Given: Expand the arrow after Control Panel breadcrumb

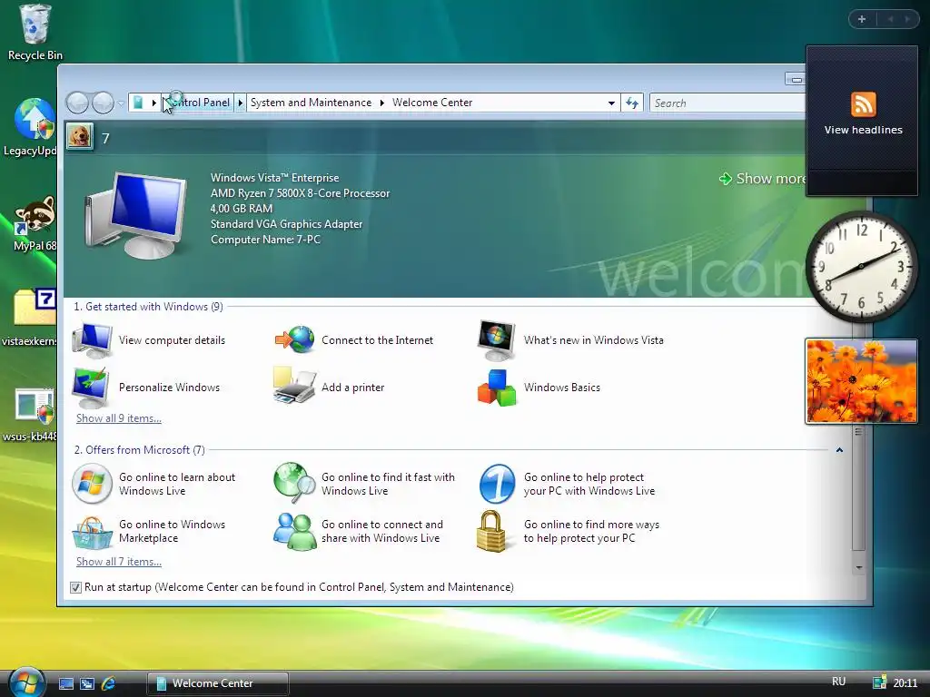Looking at the screenshot, I should coord(240,103).
